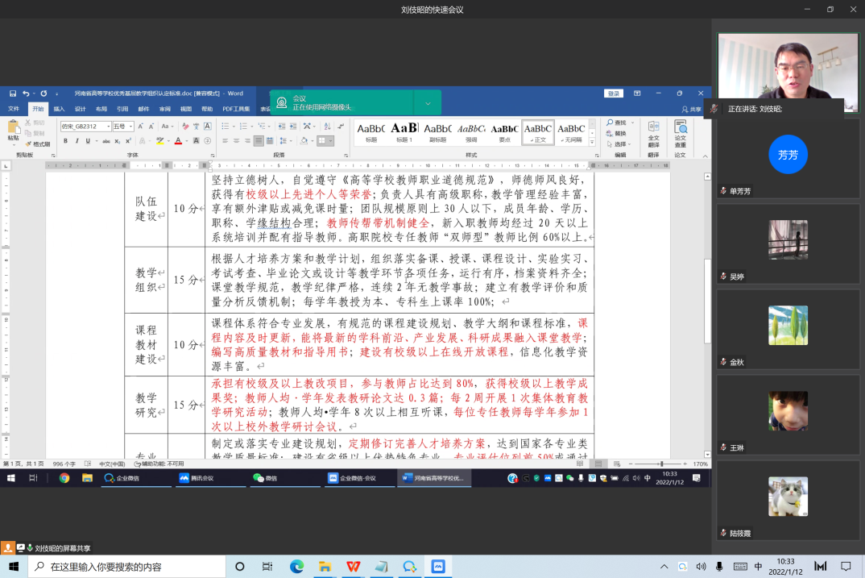Open the thesis plagiarism check tool
This screenshot has height=578, width=865.
click(681, 129)
